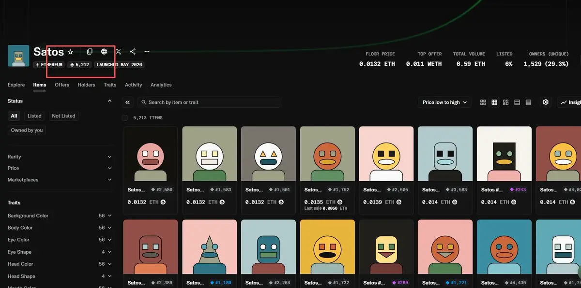
Task: Click the Owners 1,529 (29.3%) stat
Action: click(546, 59)
